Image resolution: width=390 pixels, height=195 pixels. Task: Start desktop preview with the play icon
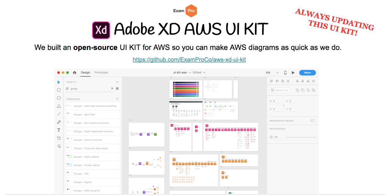[293, 73]
